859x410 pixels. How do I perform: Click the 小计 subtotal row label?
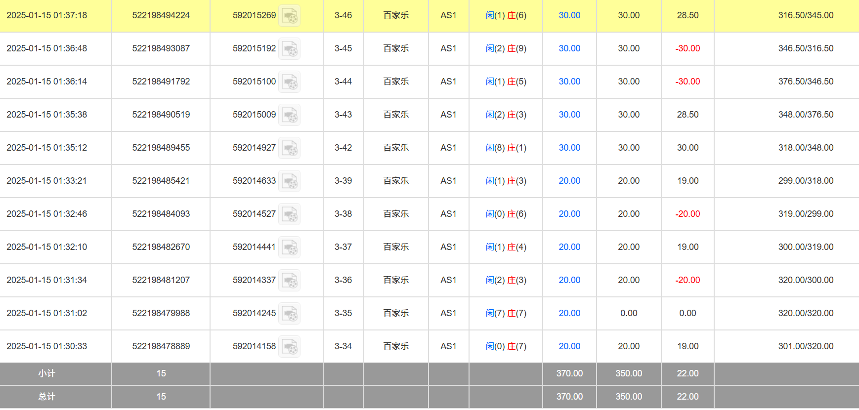pos(47,373)
